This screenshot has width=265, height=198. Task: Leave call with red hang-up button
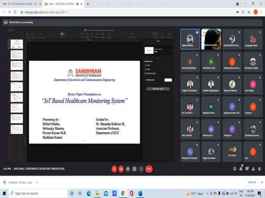149,169
